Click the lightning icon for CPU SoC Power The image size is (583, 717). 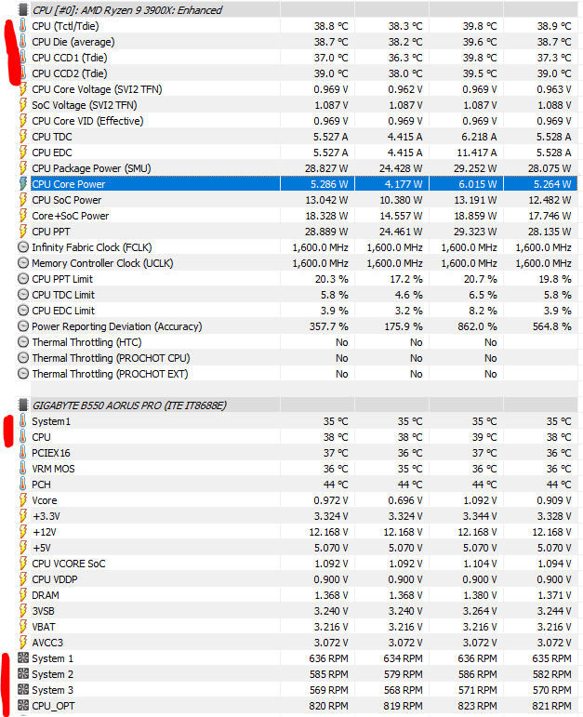pos(23,200)
